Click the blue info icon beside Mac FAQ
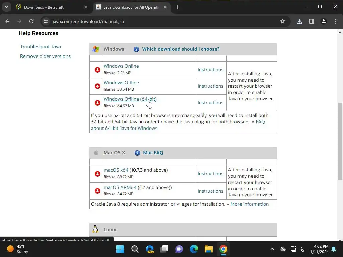 (137, 153)
